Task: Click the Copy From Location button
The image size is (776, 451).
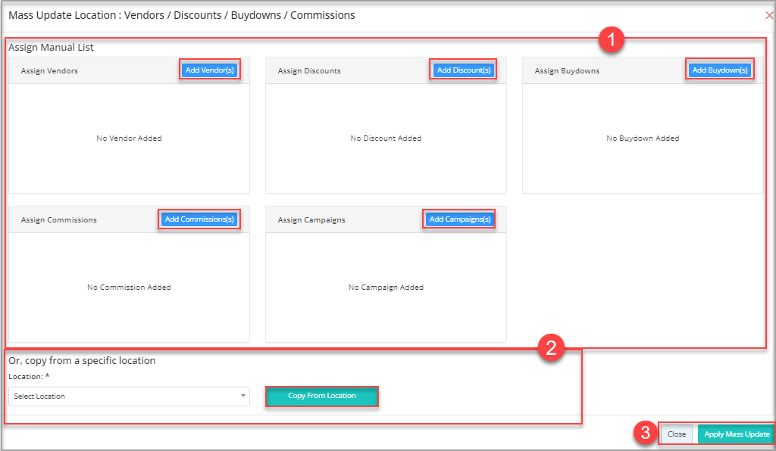Action: coord(321,397)
